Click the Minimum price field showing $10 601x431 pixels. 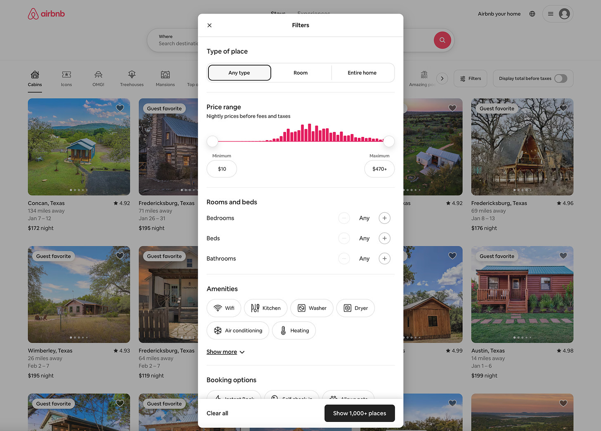point(222,169)
